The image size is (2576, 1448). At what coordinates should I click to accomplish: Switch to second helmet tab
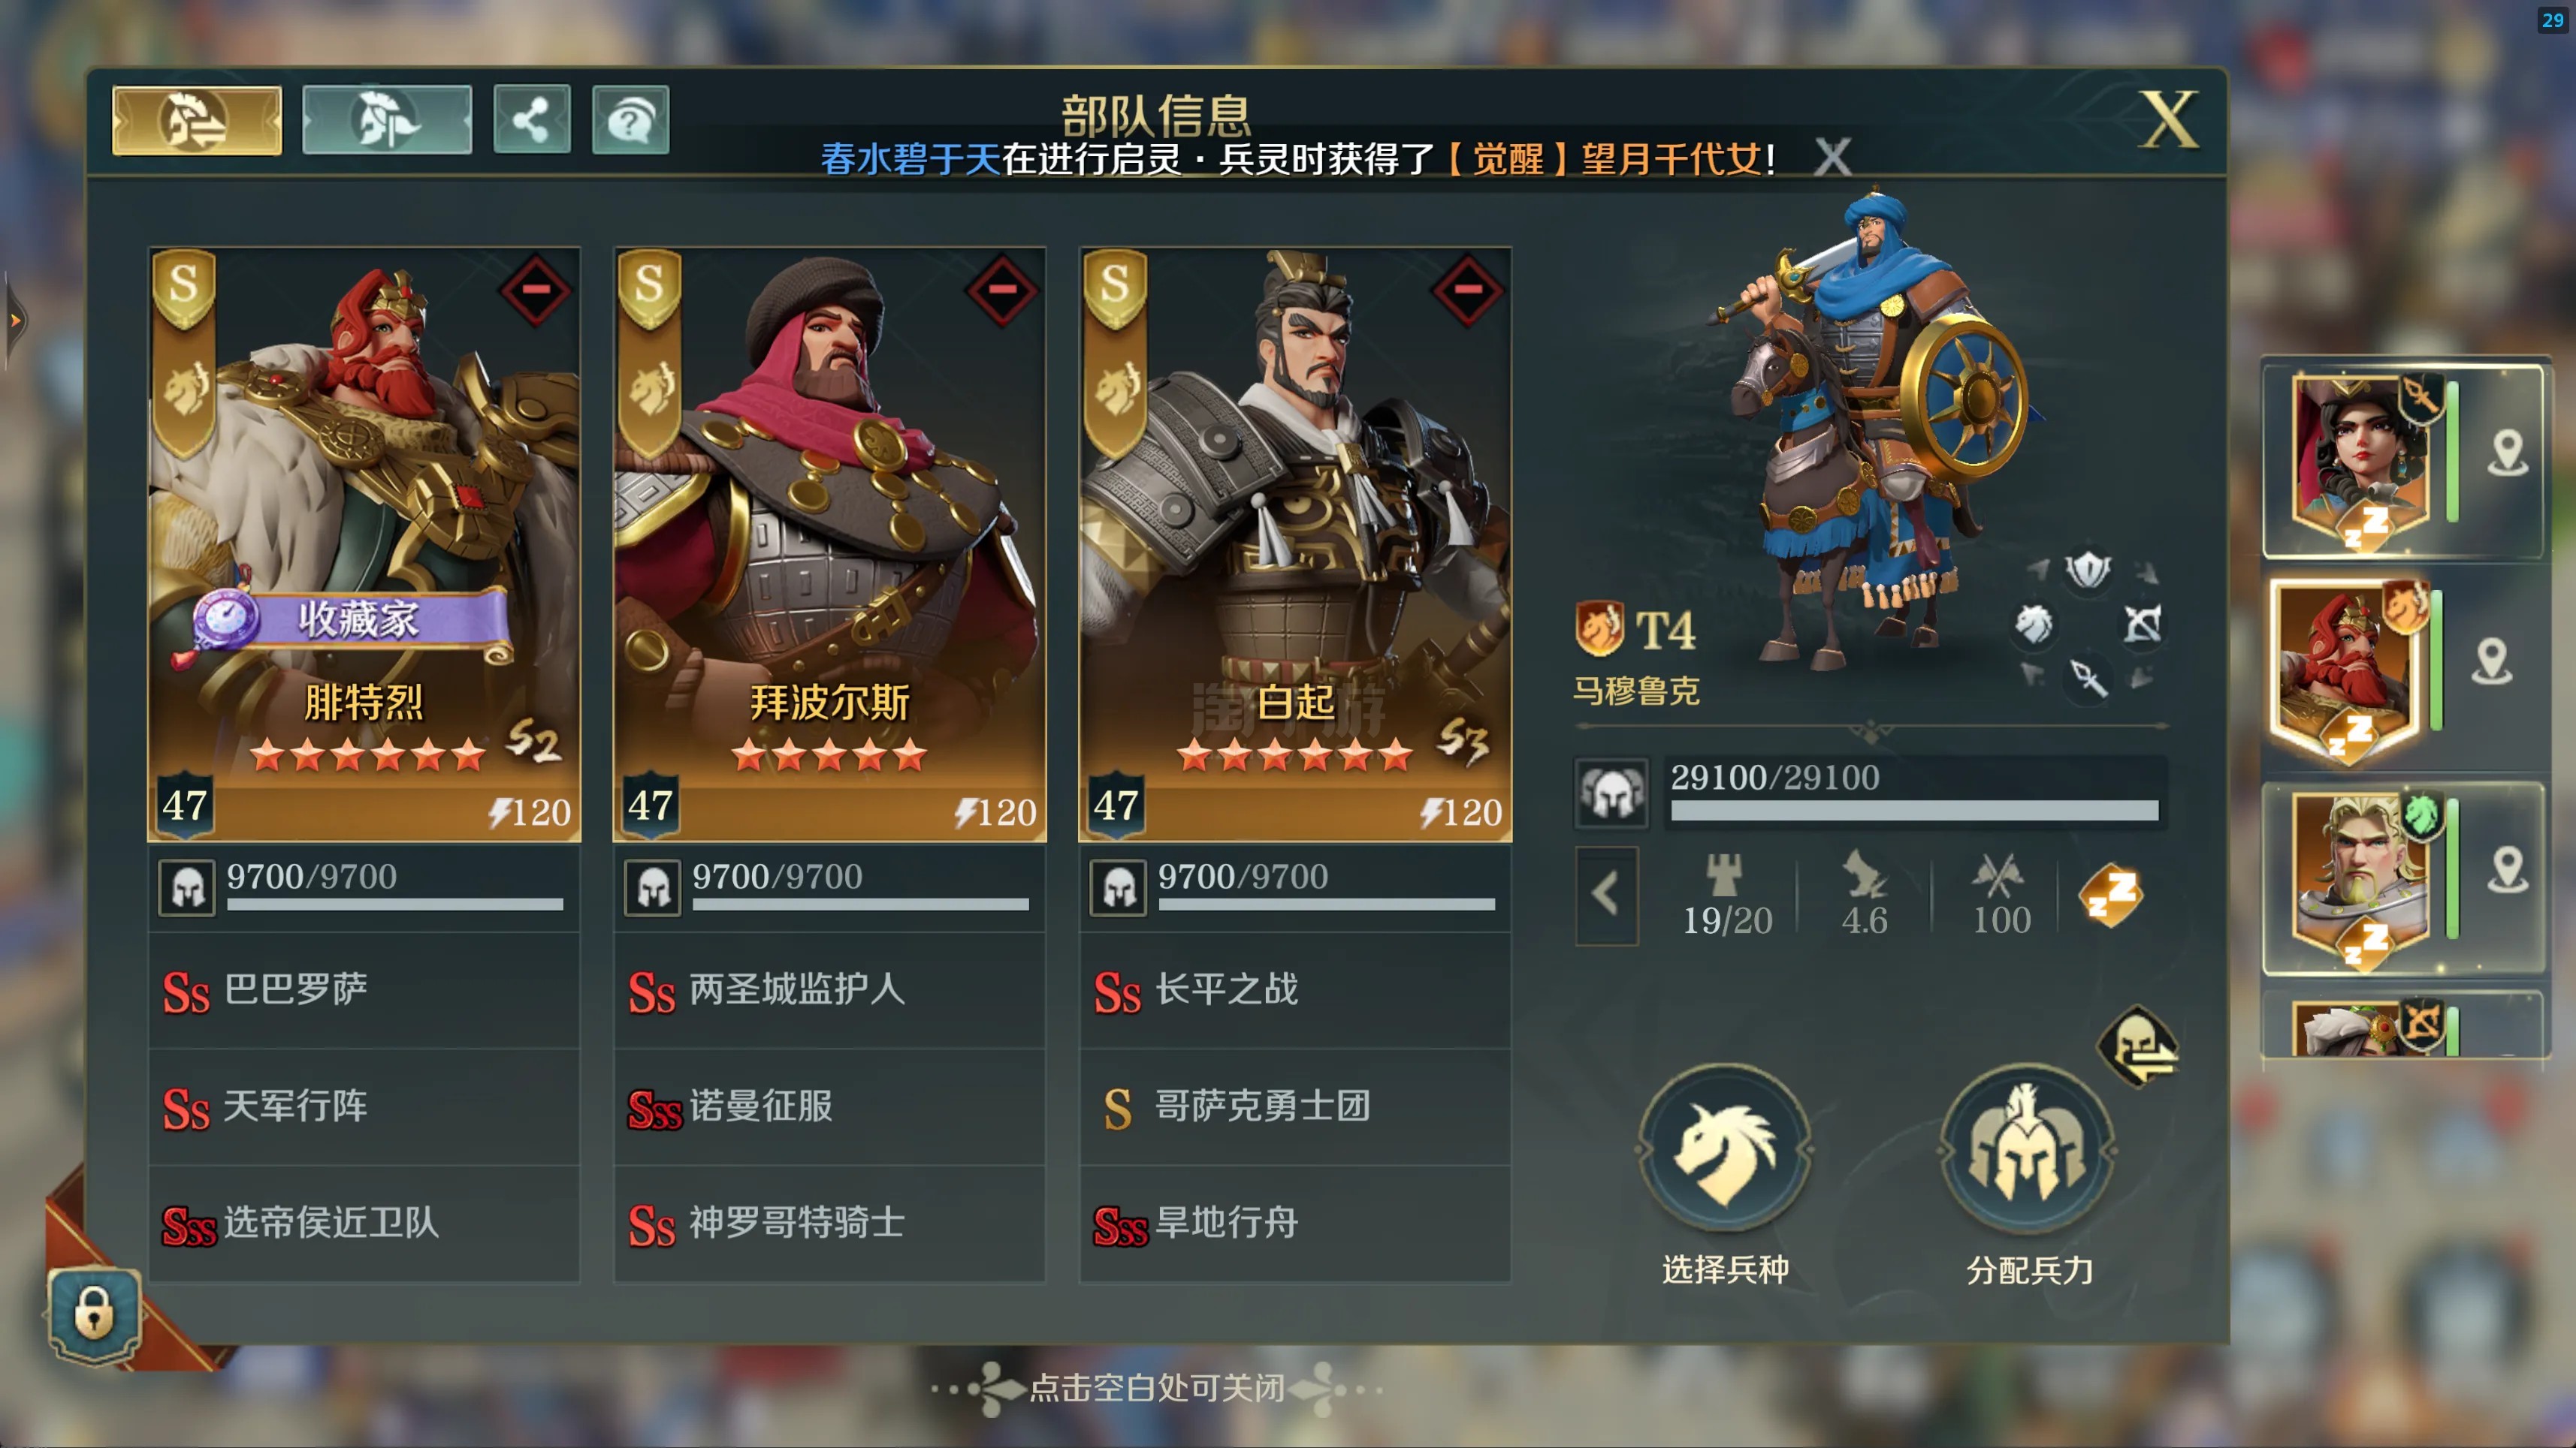click(387, 121)
